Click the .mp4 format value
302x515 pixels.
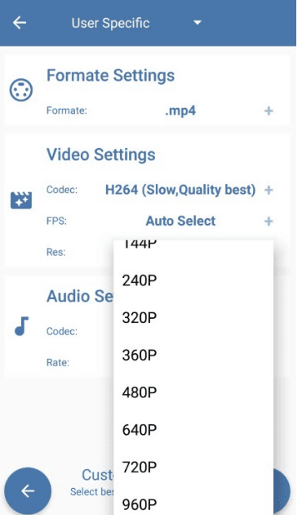point(180,111)
